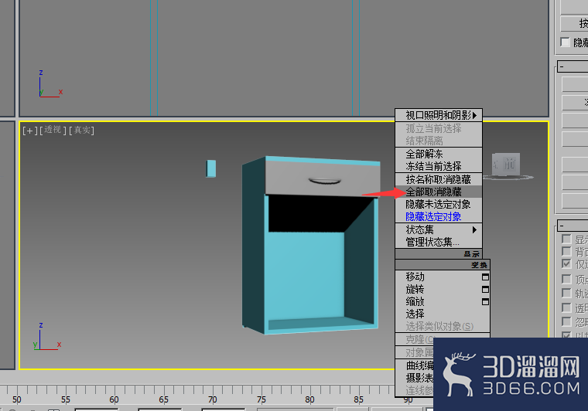
Task: Toggle the 忽略 checkbox in the right panel
Action: [566, 321]
